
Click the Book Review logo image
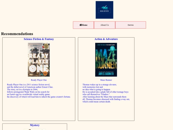point(104,10)
